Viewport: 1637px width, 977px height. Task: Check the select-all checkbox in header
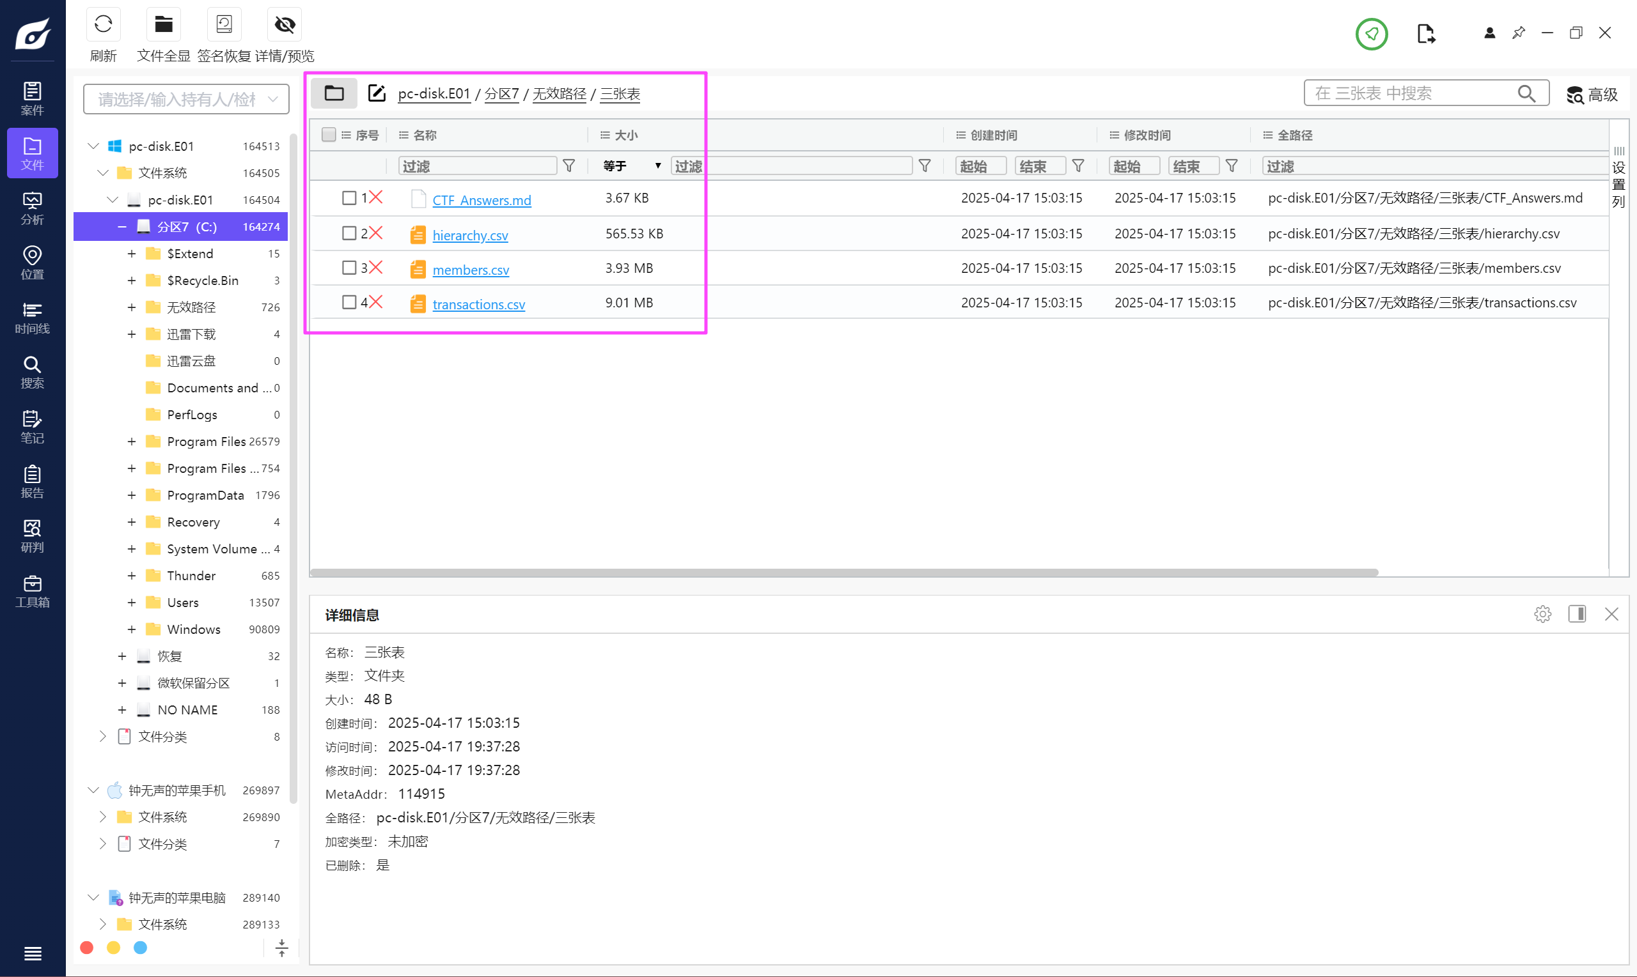(x=328, y=134)
